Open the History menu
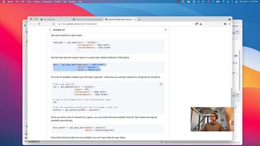 click(x=37, y=2)
